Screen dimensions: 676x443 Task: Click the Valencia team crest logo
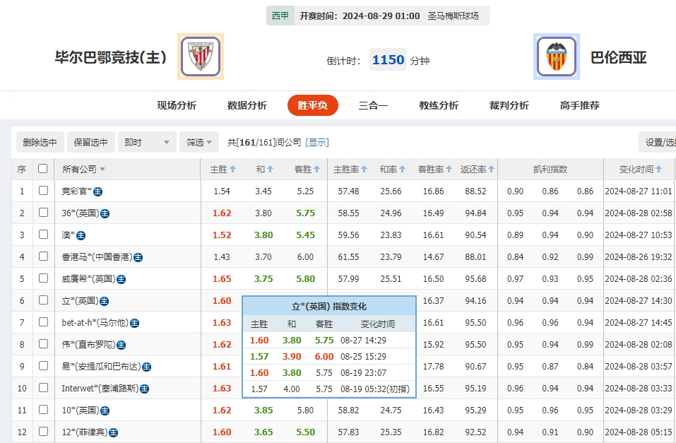click(x=555, y=56)
